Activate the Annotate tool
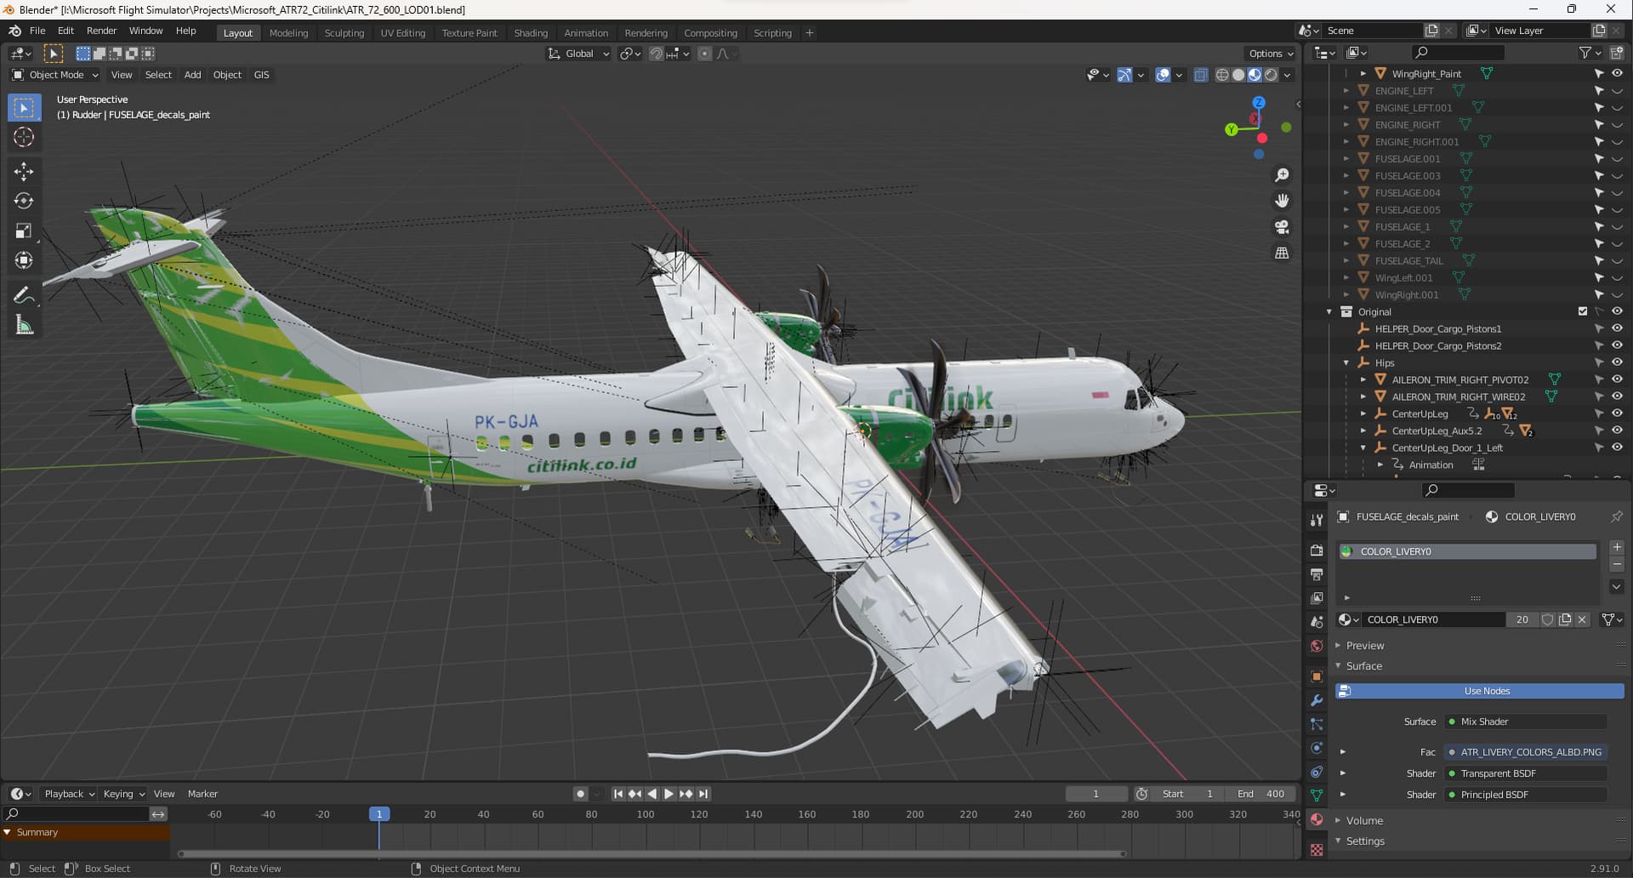Image resolution: width=1633 pixels, height=878 pixels. [x=24, y=295]
